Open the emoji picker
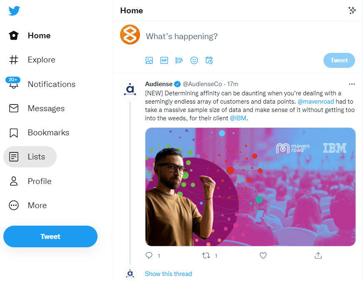 pyautogui.click(x=194, y=60)
